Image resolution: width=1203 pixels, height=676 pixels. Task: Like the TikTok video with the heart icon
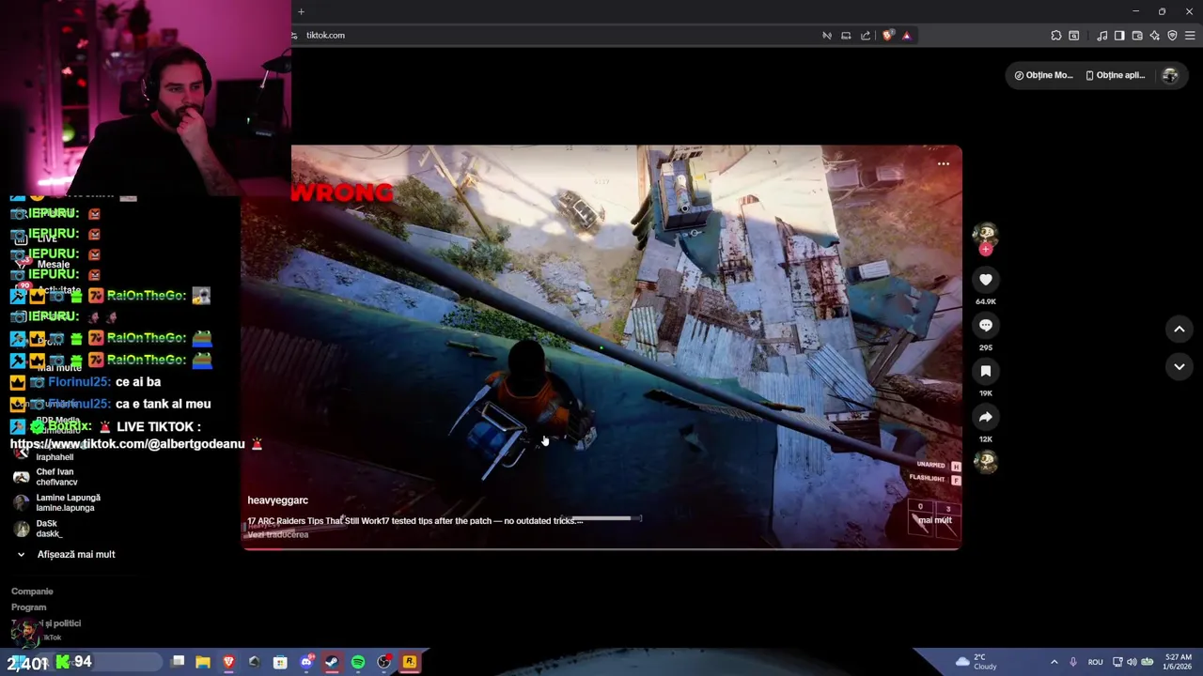tap(985, 279)
